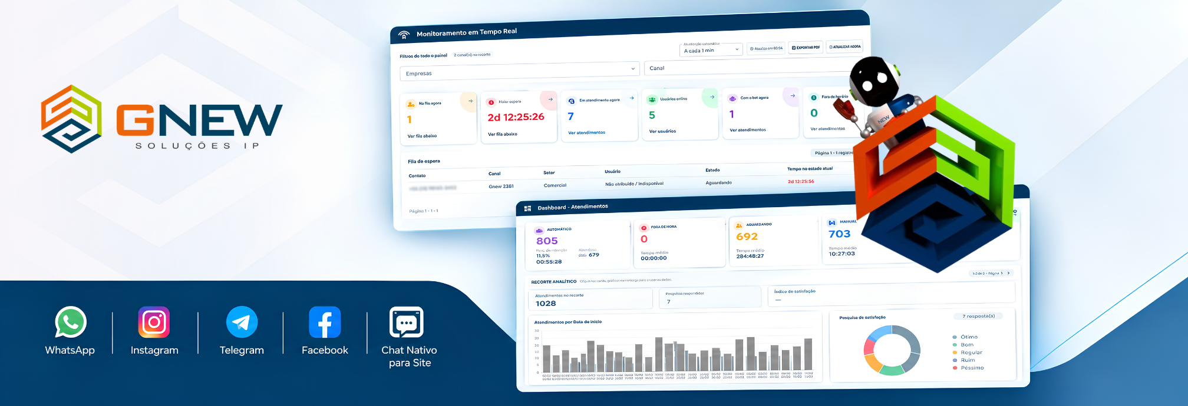
Task: Click 'Ver atendimentos' under Em atendimento agora
Action: [x=586, y=132]
